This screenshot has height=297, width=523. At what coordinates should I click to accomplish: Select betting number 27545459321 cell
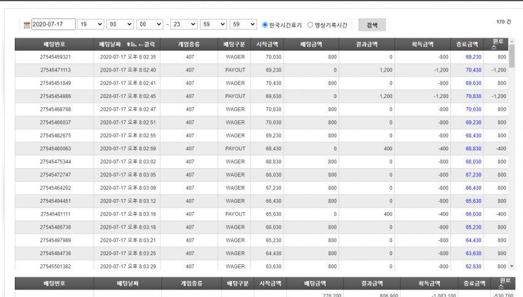point(55,57)
